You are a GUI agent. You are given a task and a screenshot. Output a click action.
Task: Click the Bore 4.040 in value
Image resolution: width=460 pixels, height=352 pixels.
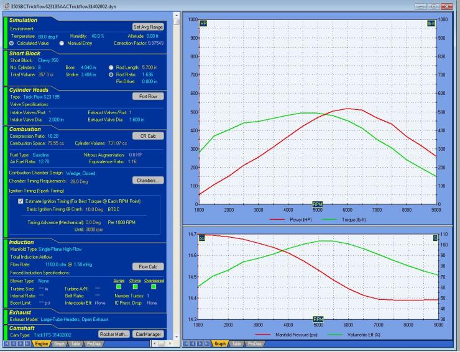coord(88,68)
